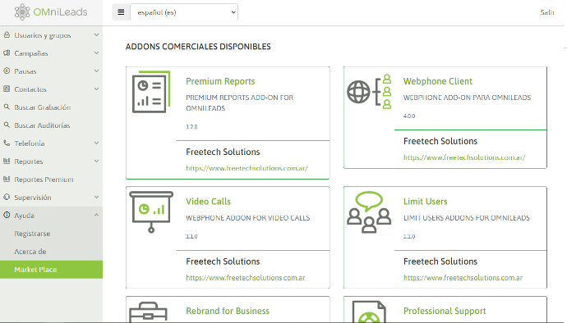Viewport: 567px width, 323px height.
Task: Click 'LIMIT USERS ADDONS FOR OMNILEADS' description
Action: 467,218
